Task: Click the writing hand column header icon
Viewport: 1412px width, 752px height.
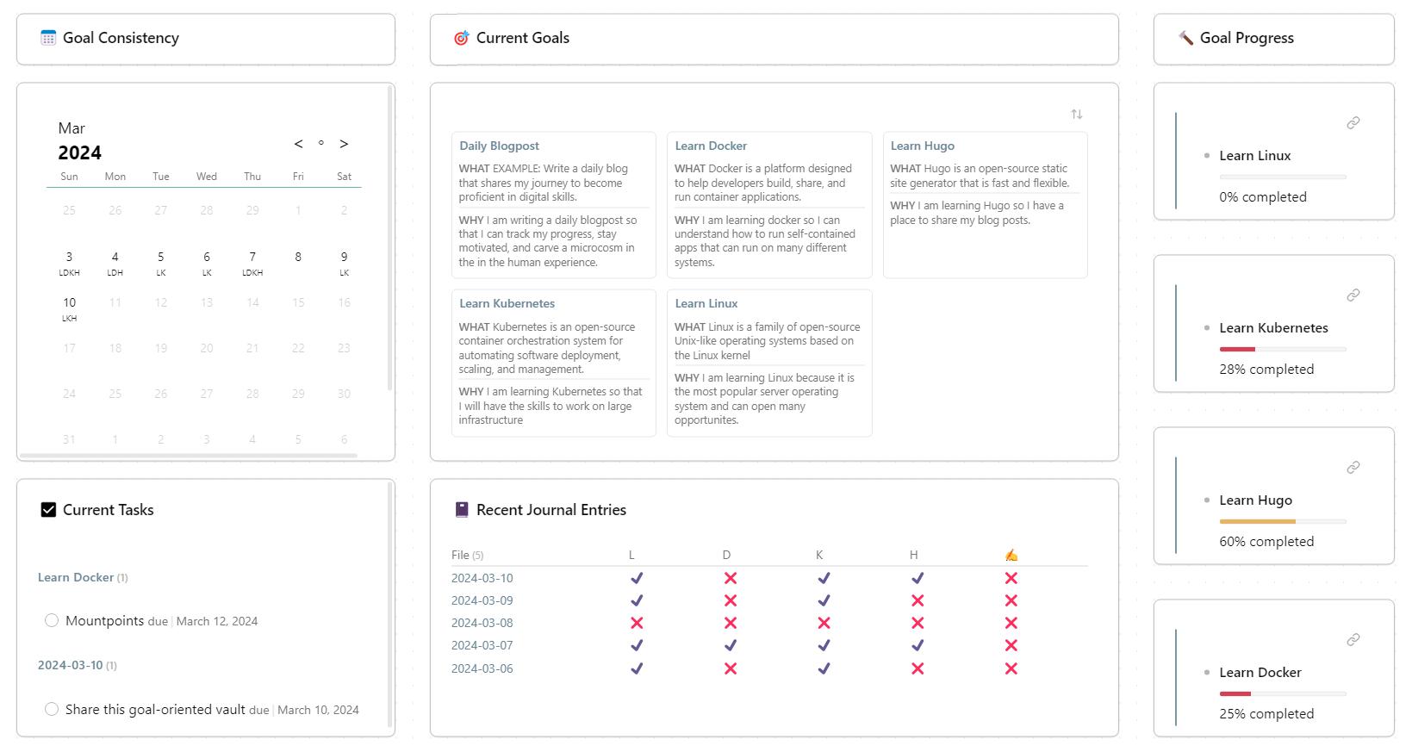Action: pyautogui.click(x=1011, y=556)
